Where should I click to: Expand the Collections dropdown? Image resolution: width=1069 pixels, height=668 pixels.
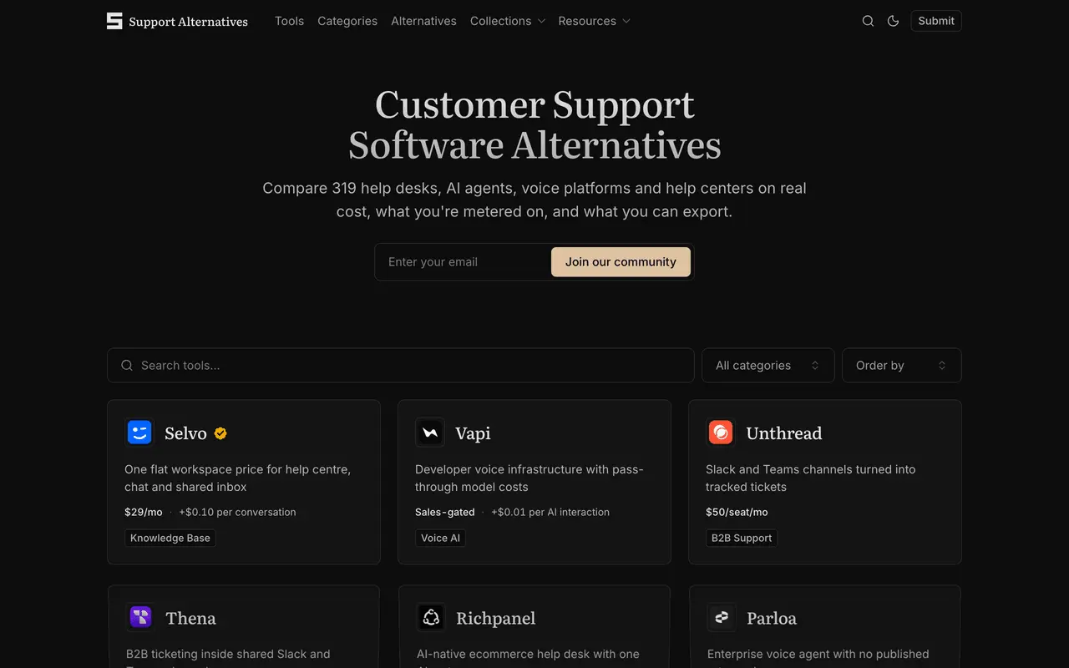coord(508,21)
